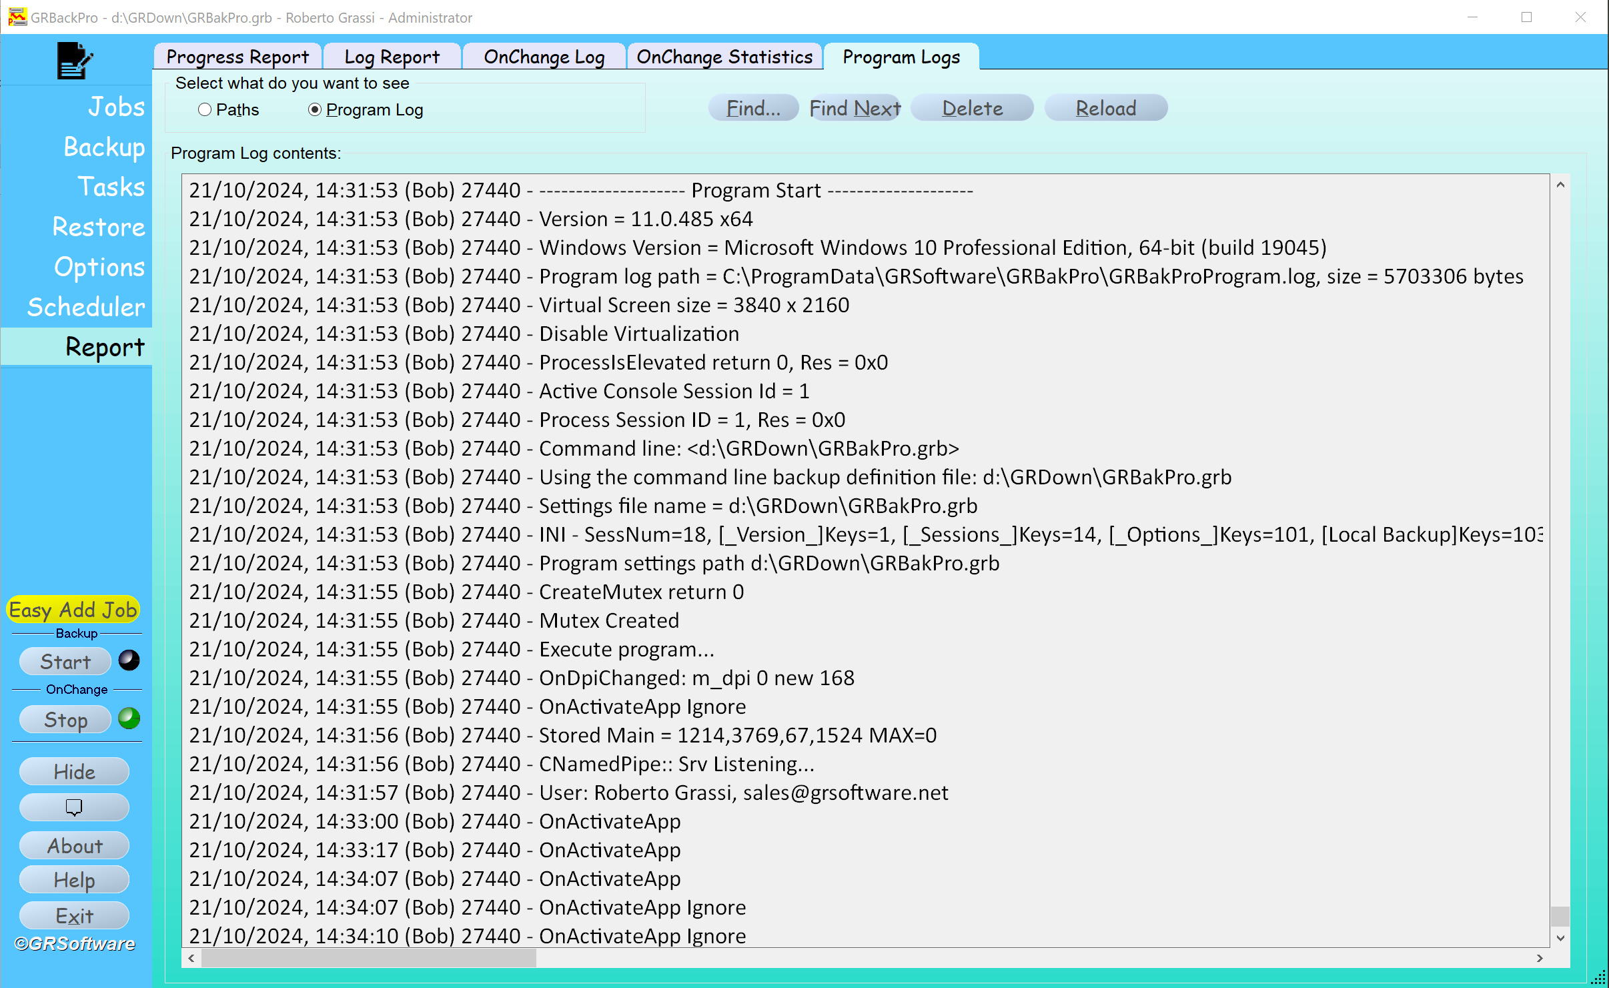Select the Program Log radio option
Image resolution: width=1609 pixels, height=988 pixels.
[315, 109]
